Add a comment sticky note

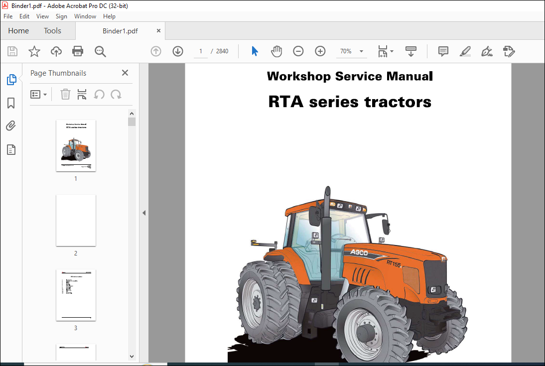pyautogui.click(x=443, y=51)
